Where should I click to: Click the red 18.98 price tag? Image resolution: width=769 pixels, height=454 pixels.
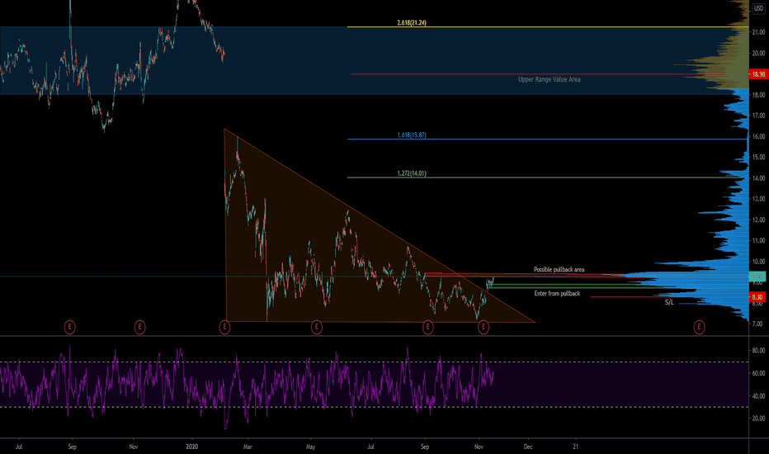(x=758, y=74)
